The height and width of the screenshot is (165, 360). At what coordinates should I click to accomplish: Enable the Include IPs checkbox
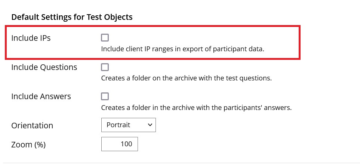[x=105, y=37]
